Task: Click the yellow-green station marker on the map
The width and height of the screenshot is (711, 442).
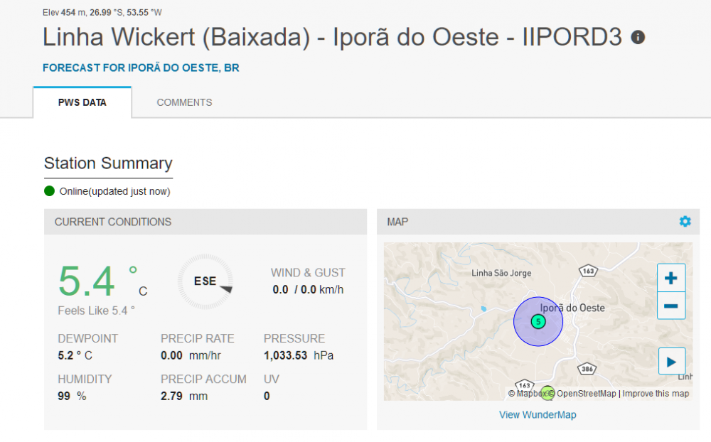Action: click(x=547, y=393)
